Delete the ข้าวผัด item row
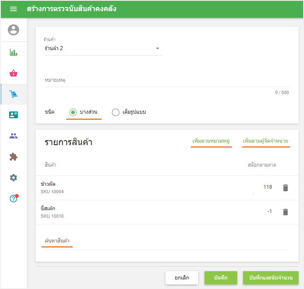 (x=285, y=188)
